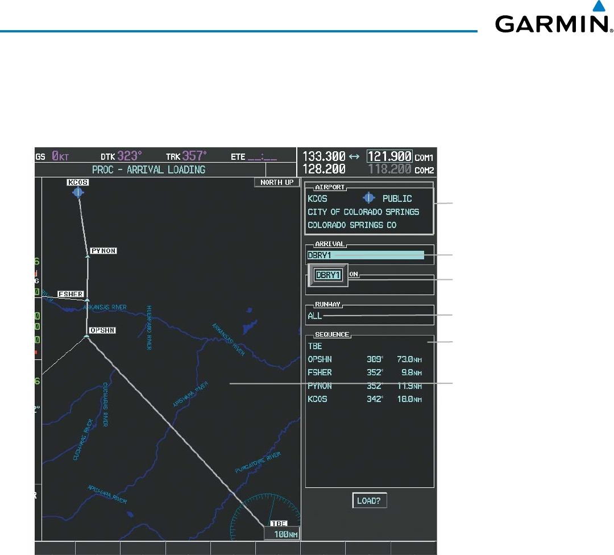Viewport: 614px width, 555px height.
Task: Select the KCOS sequence row
Action: [365, 399]
